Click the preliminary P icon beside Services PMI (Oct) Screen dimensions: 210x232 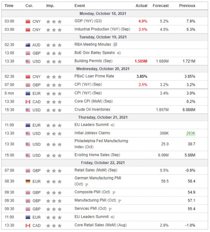[x=110, y=209]
